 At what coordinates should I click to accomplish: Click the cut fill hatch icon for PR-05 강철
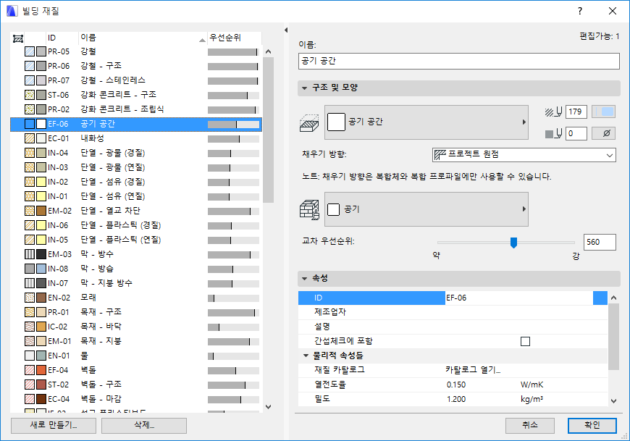(x=30, y=51)
